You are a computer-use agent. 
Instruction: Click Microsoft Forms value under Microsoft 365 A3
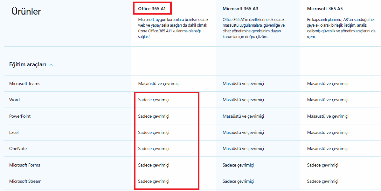[x=238, y=165]
